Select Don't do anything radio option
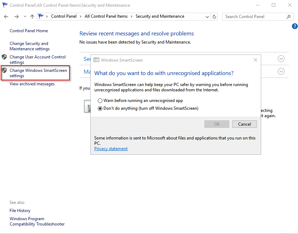The image size is (298, 234). (x=148, y=108)
